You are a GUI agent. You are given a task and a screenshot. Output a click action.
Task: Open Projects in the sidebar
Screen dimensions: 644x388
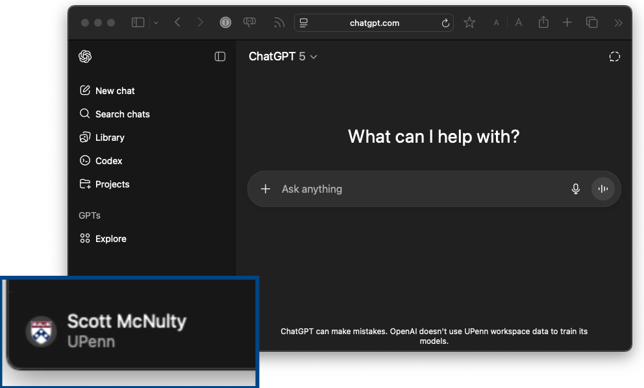(105, 184)
